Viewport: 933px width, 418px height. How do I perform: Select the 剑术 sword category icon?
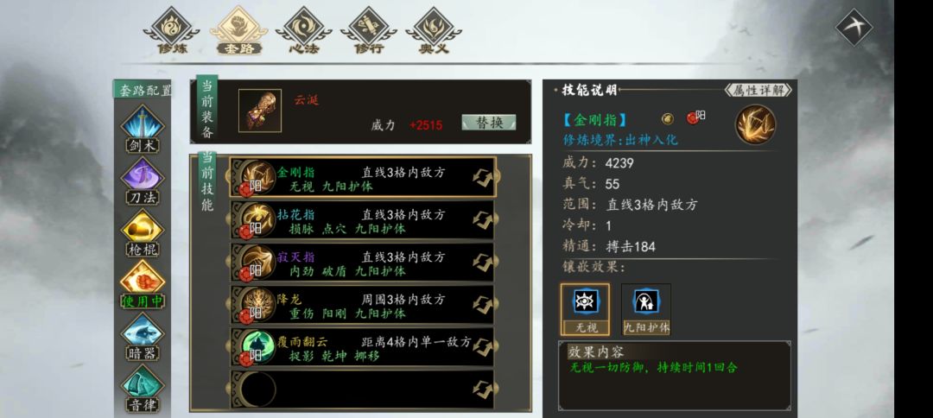point(143,129)
